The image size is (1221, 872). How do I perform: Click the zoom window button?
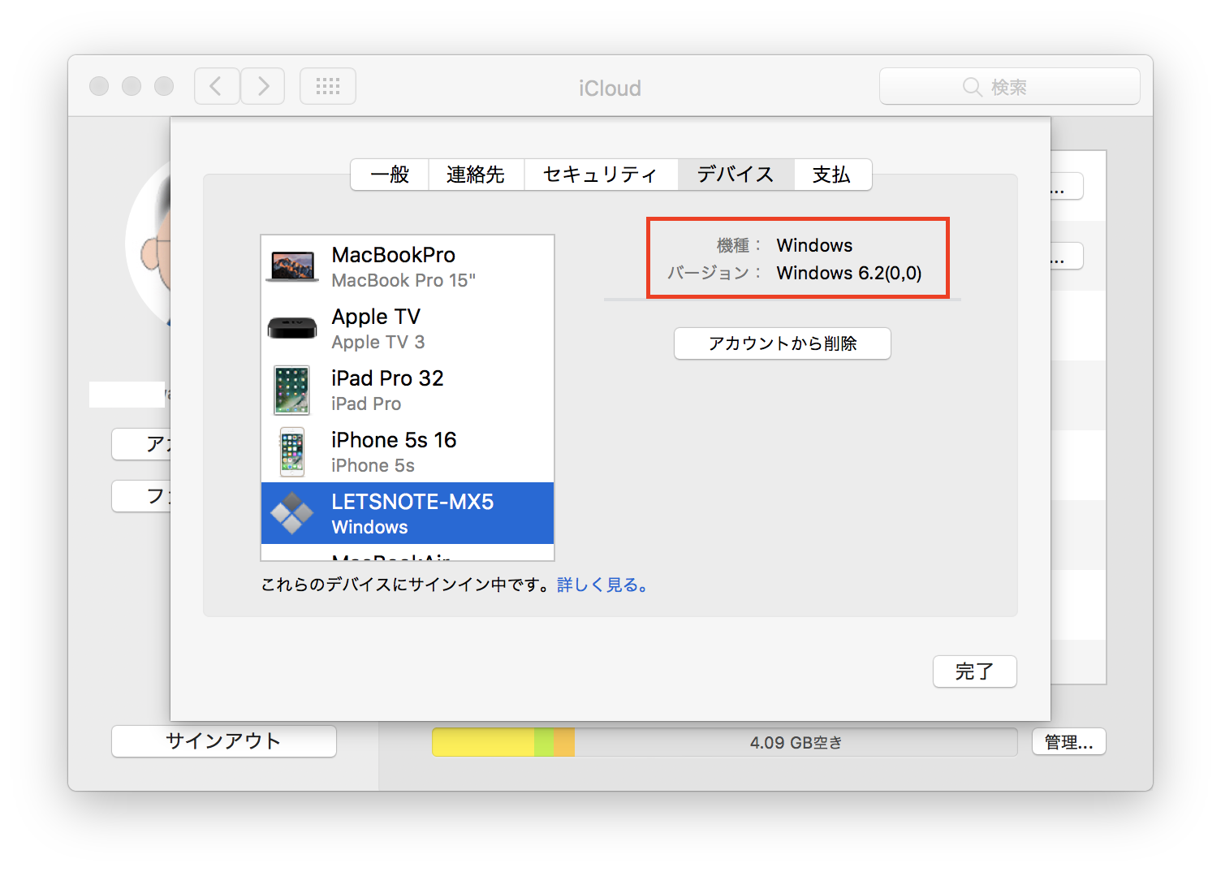tap(164, 86)
